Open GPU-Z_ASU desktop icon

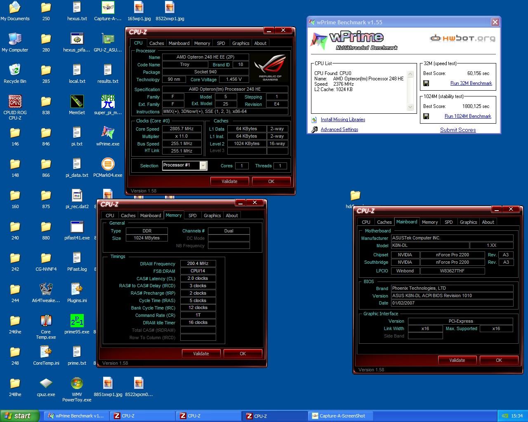[108, 39]
